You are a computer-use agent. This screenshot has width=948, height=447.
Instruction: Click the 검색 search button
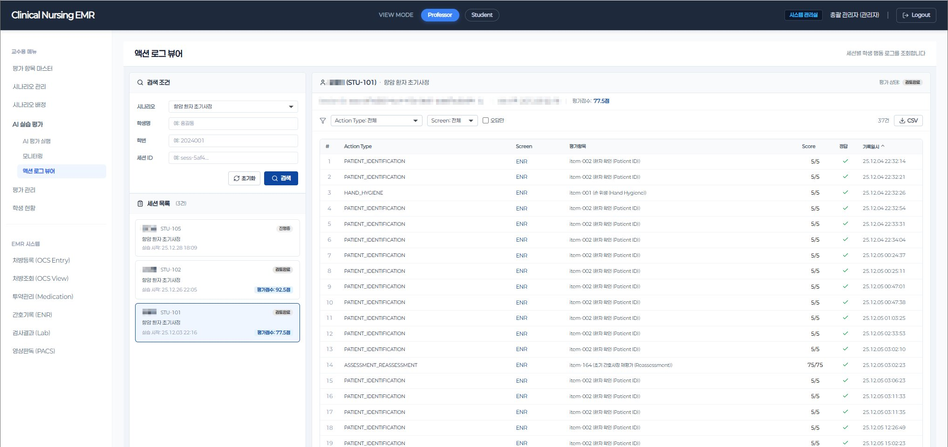click(x=281, y=178)
